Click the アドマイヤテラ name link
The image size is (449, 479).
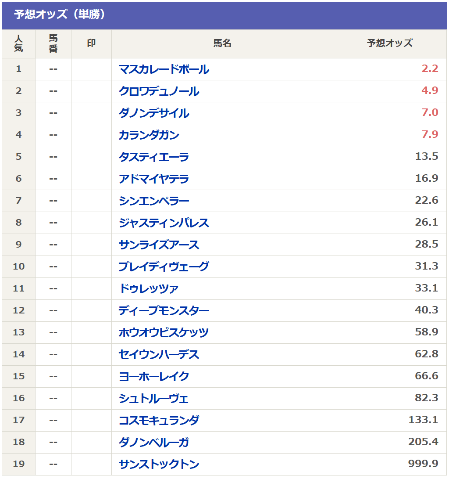click(x=154, y=179)
